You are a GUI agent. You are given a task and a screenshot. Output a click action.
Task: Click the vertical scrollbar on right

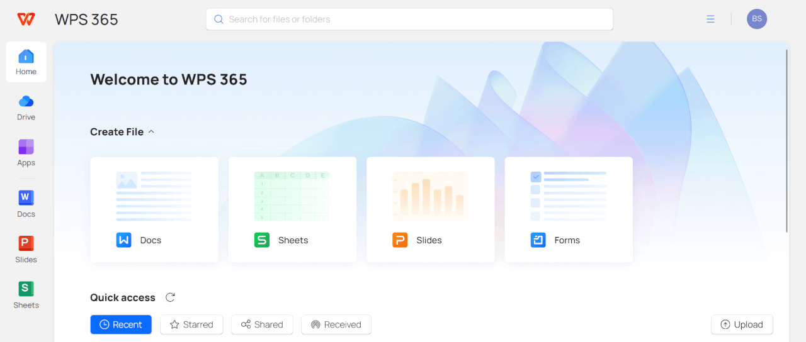click(787, 140)
